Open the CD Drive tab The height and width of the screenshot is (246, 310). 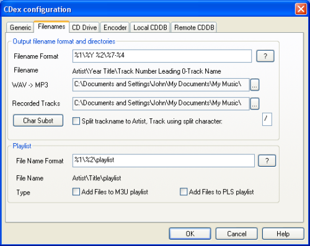(84, 27)
